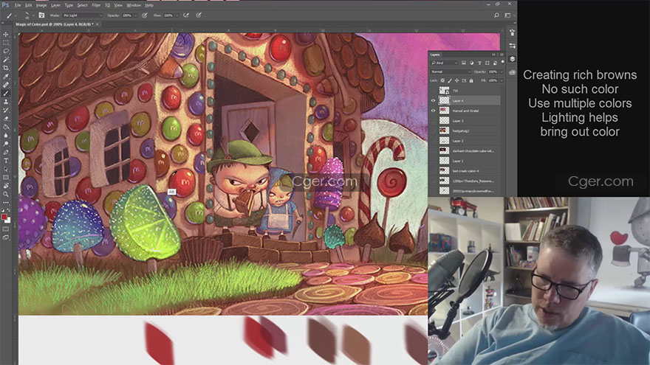
Task: Click the foreground red color swatch
Action: [x=4, y=217]
